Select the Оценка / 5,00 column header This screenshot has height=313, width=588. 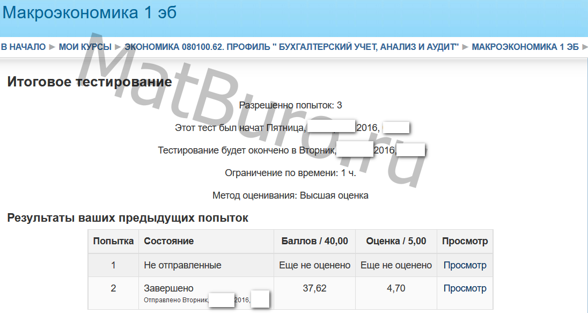[396, 241]
